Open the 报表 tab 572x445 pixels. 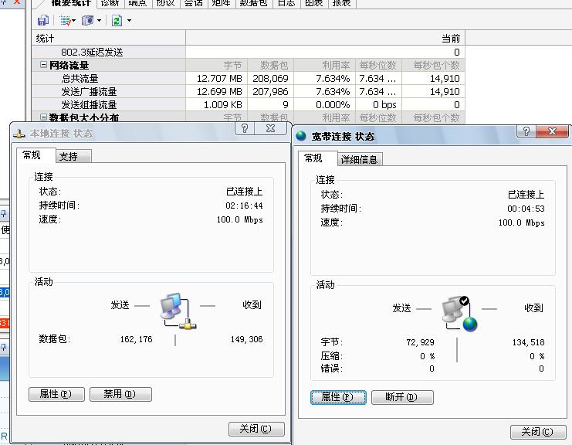click(x=342, y=3)
